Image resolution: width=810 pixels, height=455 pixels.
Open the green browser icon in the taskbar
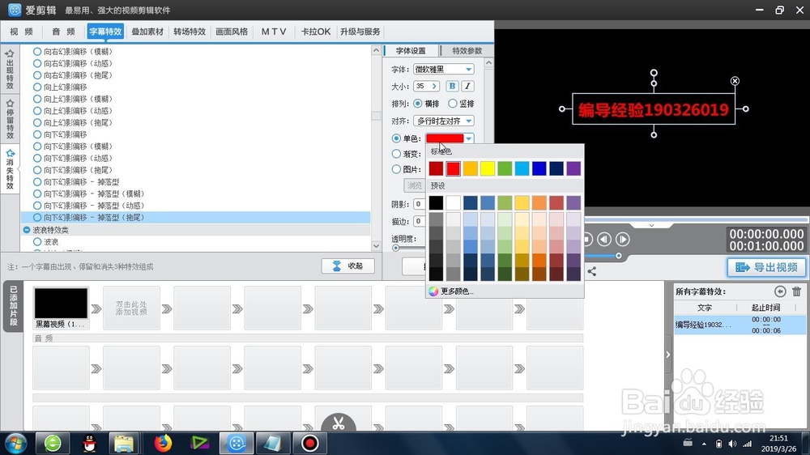pyautogui.click(x=53, y=443)
